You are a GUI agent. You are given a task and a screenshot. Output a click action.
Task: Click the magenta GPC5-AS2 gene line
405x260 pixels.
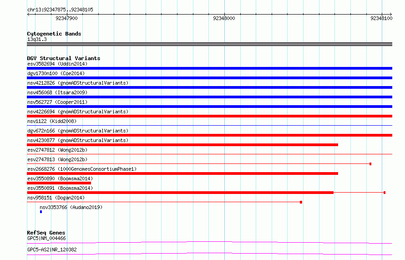209,254
